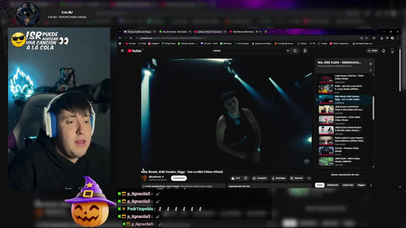Screen dimensions: 406x228
Task: Open the Trabajo bookmarks folder
Action: tap(323, 43)
